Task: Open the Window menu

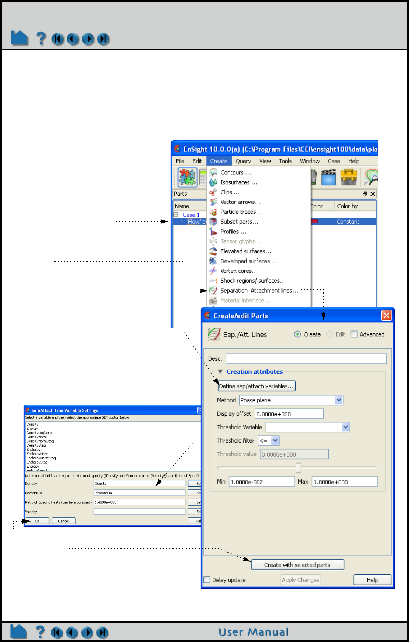Action: (x=310, y=161)
